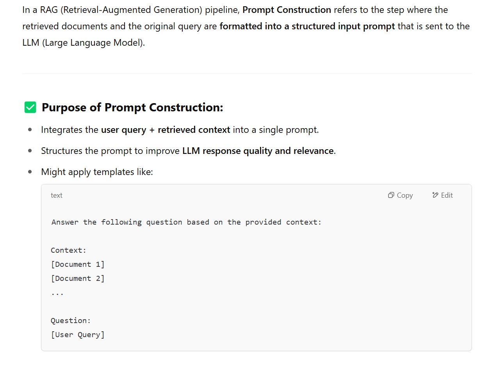Screen dimensions: 504x368
Task: Click the green checkmark emoji beside the heading
Action: point(30,107)
